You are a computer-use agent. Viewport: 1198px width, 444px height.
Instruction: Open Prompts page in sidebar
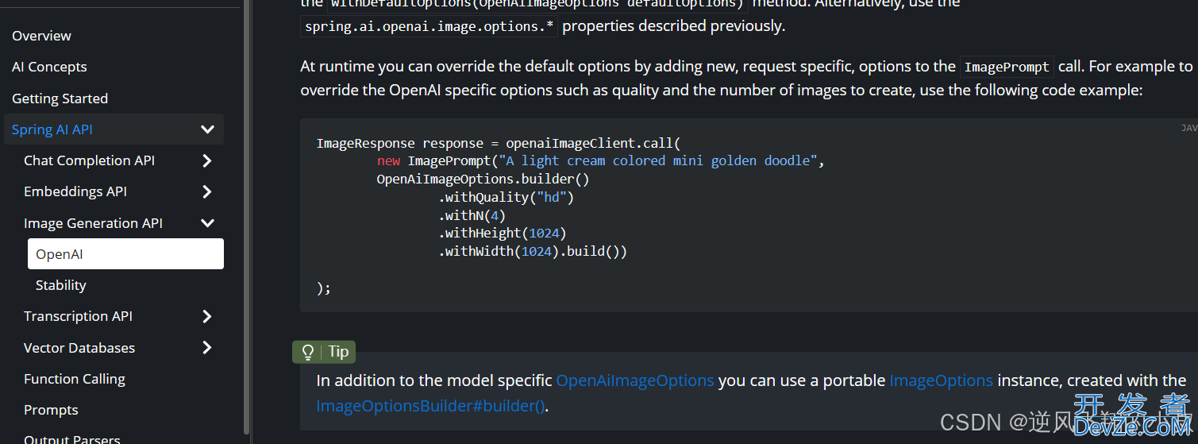(51, 410)
